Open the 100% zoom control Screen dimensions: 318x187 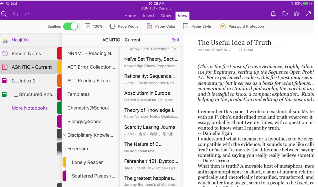pos(93,26)
